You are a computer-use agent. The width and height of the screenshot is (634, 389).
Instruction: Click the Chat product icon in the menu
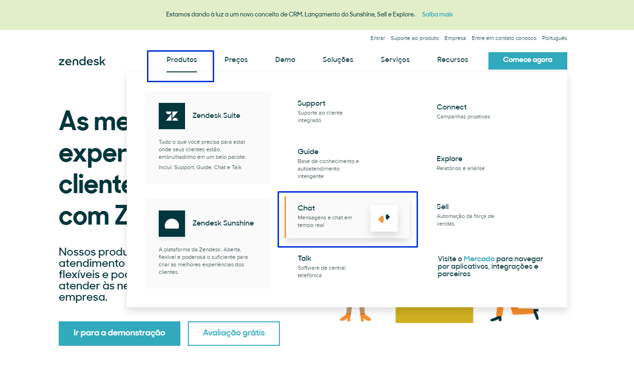(384, 218)
